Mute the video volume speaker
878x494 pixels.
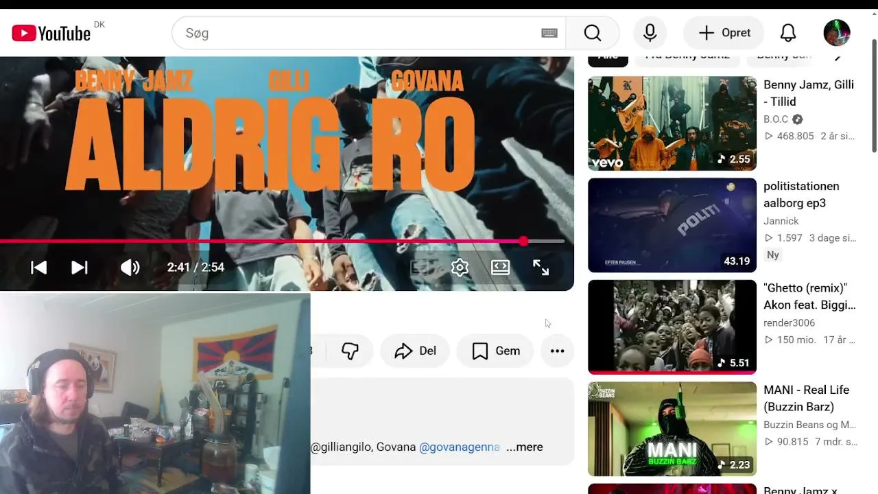(130, 268)
